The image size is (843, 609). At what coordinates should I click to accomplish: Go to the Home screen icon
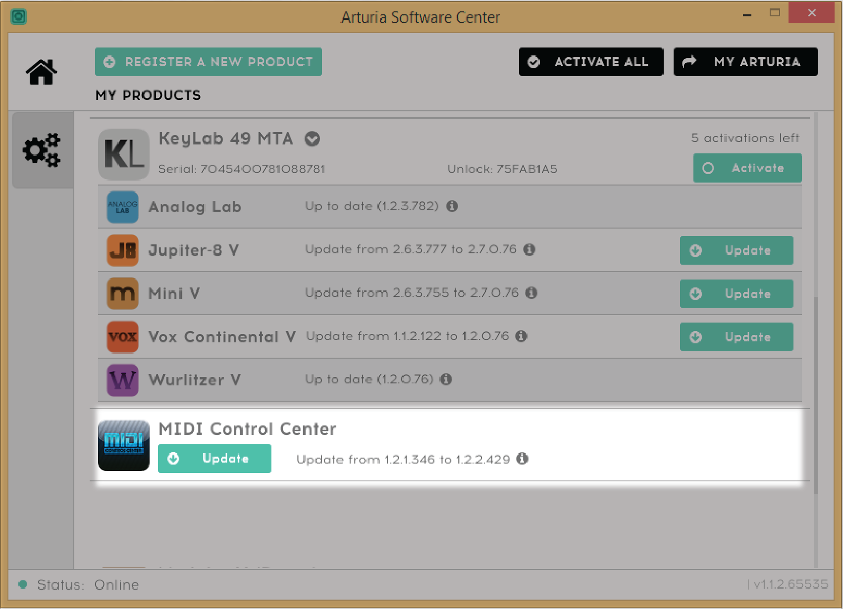(41, 72)
